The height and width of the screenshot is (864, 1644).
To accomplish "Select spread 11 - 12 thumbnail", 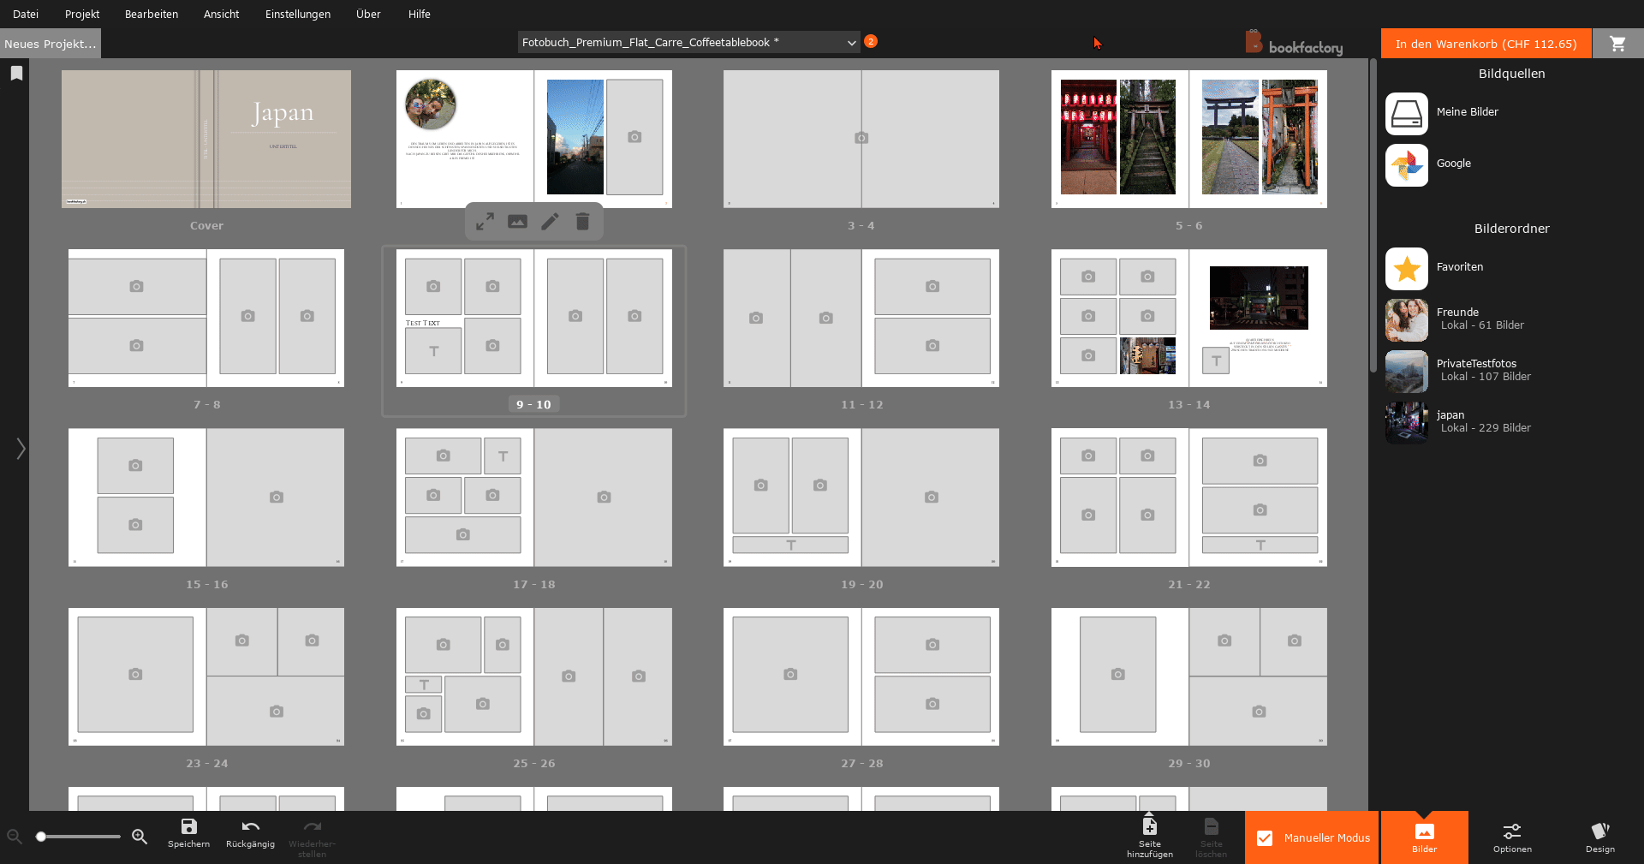I will (861, 318).
